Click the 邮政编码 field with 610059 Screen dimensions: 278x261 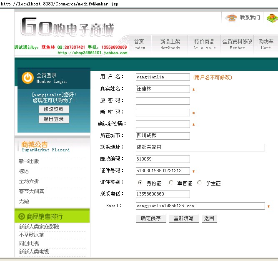(x=163, y=159)
